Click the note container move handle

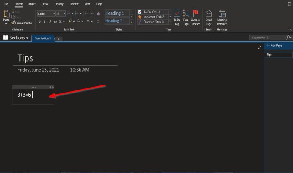33,87
